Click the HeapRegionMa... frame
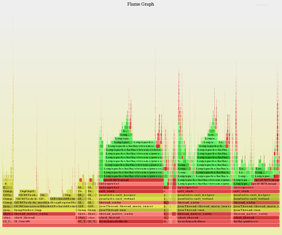The width and height of the screenshot is (282, 235). 63,203
